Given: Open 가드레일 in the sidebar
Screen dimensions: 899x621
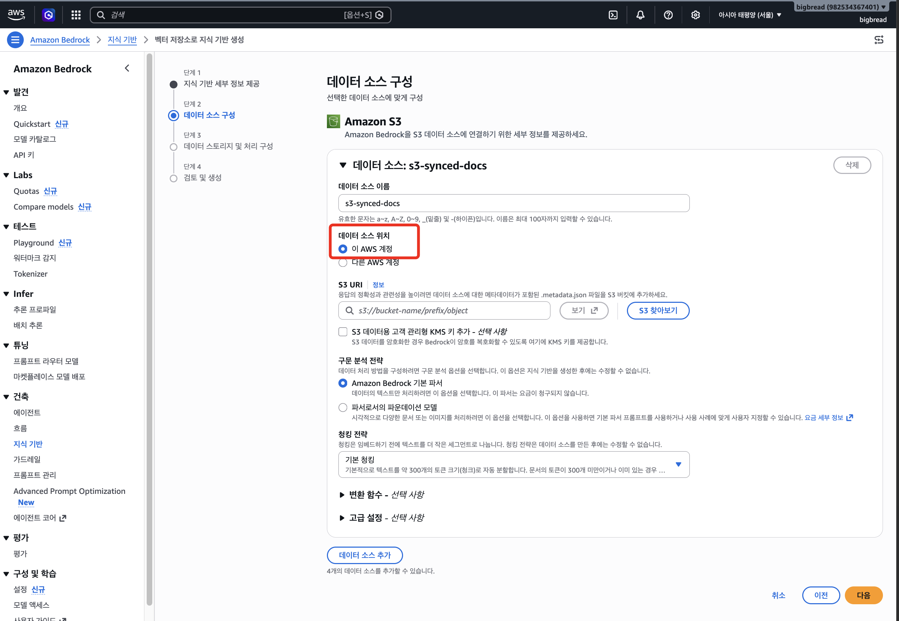Looking at the screenshot, I should pos(27,459).
